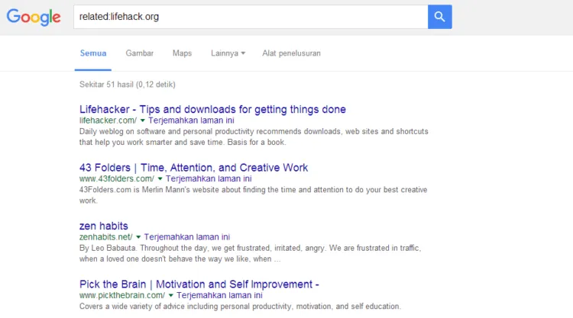Expand the Lainnya dropdown
This screenshot has height=318, width=573.
tap(228, 53)
